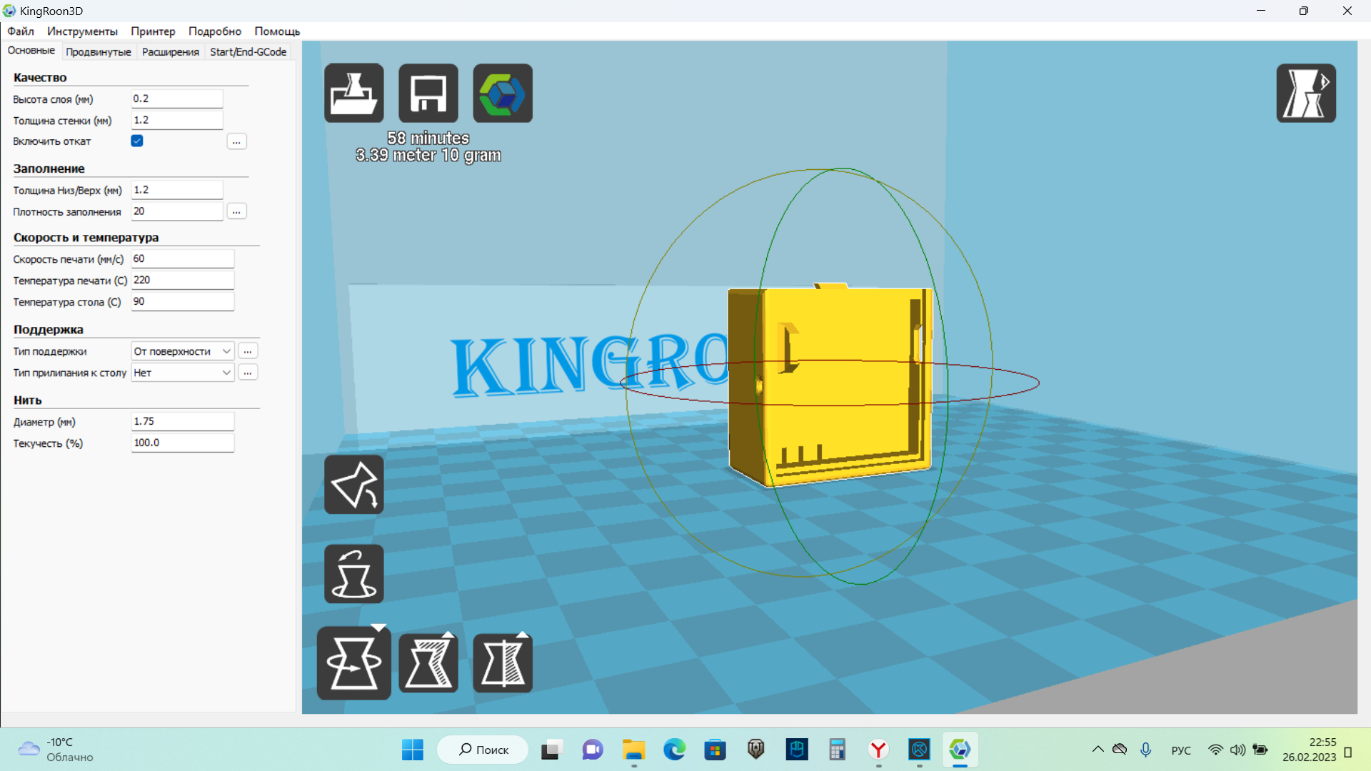Select the Mirror tool icon

503,663
